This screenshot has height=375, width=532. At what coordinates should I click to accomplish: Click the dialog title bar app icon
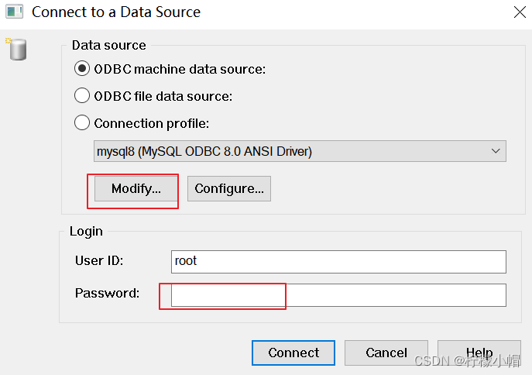pyautogui.click(x=14, y=12)
